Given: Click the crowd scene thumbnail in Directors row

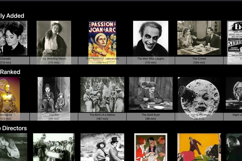Looking at the screenshot, I should (54, 147).
